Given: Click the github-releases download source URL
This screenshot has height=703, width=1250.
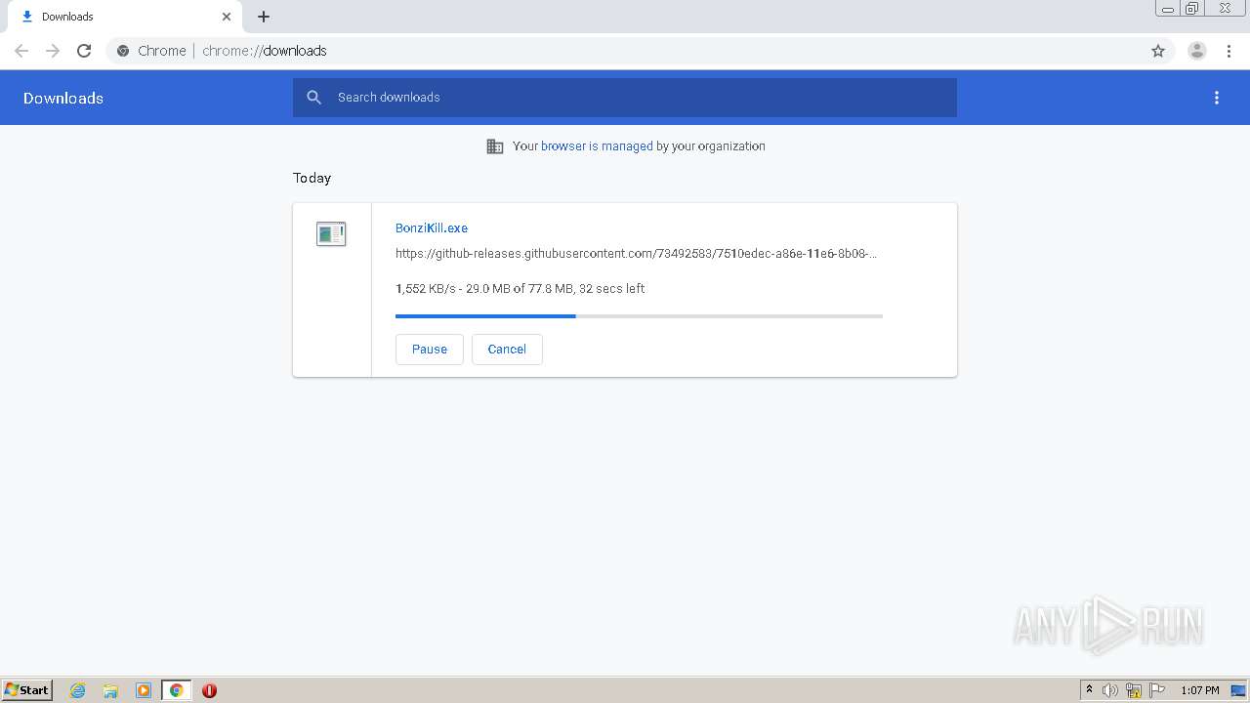Looking at the screenshot, I should (636, 254).
